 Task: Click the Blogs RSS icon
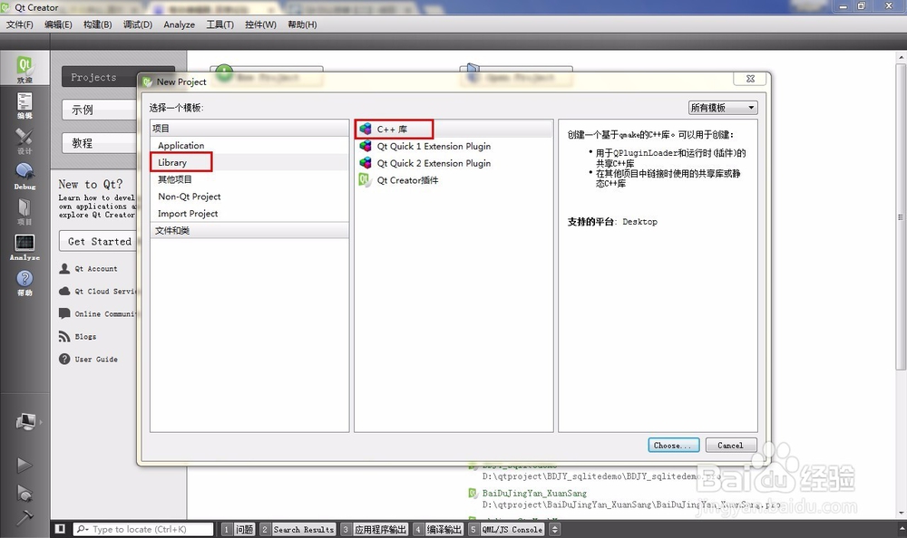(64, 336)
